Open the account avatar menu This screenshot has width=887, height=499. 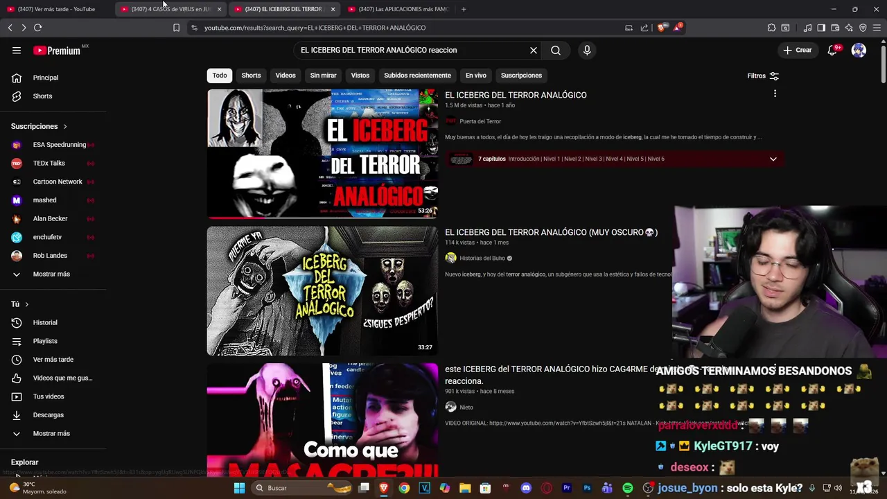(x=859, y=50)
